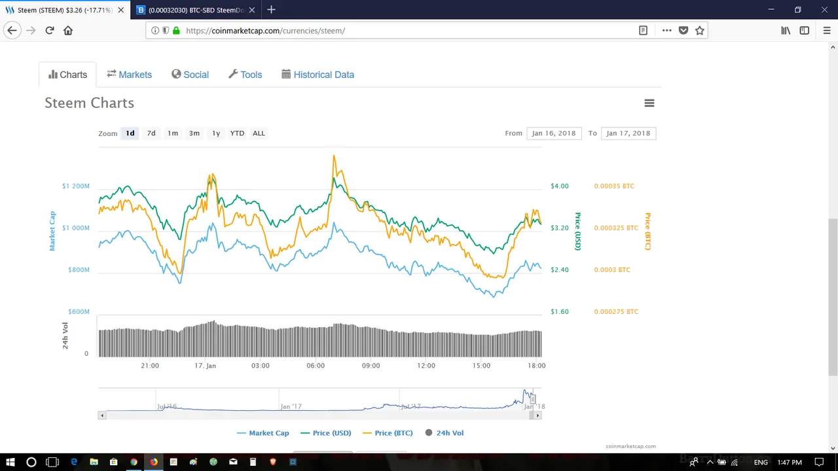This screenshot has width=838, height=471.
Task: Click navigator scrollbar right arrow
Action: pyautogui.click(x=538, y=415)
